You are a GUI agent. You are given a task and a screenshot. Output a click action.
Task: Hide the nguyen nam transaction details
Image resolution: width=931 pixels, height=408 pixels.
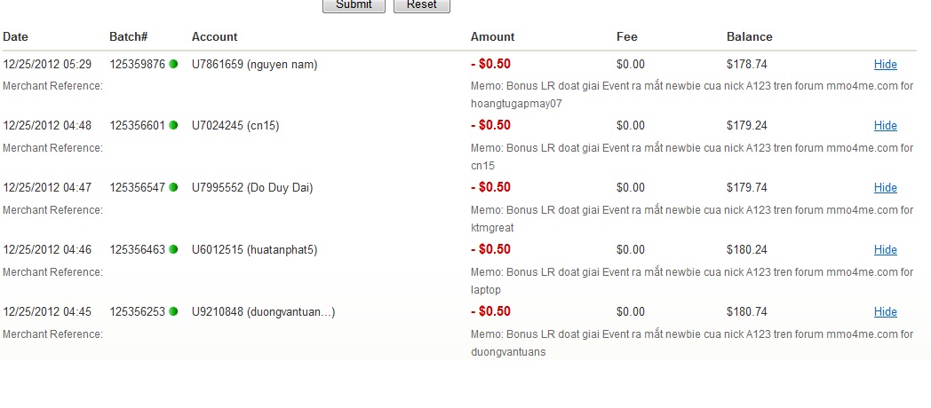[x=885, y=64]
